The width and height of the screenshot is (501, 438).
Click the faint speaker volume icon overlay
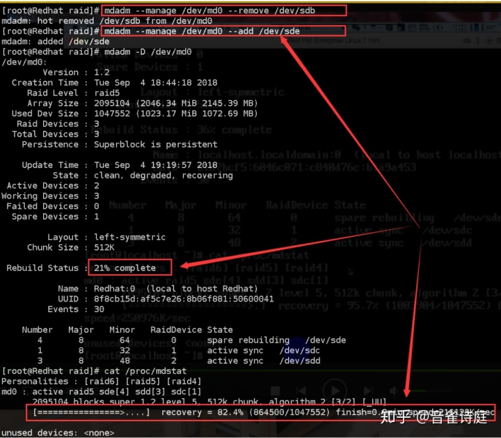[394, 391]
